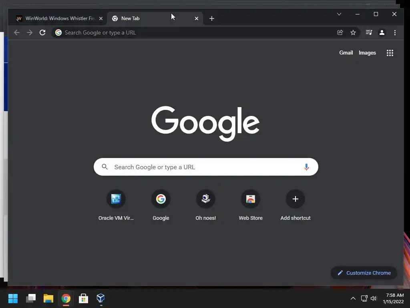410x308 pixels.
Task: Go back using the back arrow
Action: 17,32
